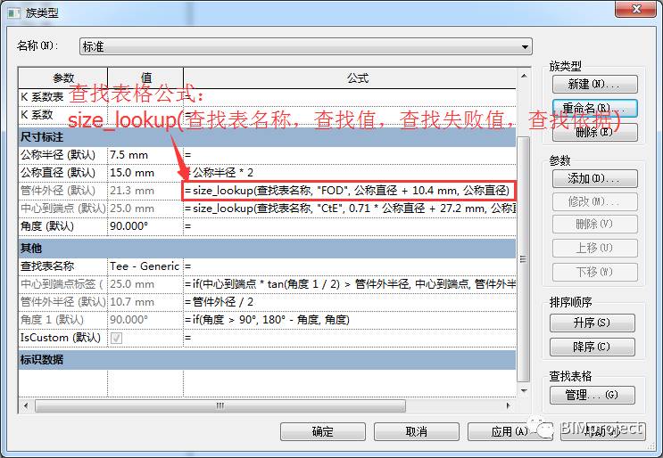Click the 值 column header
Viewport: 663px width, 458px height.
pyautogui.click(x=145, y=78)
